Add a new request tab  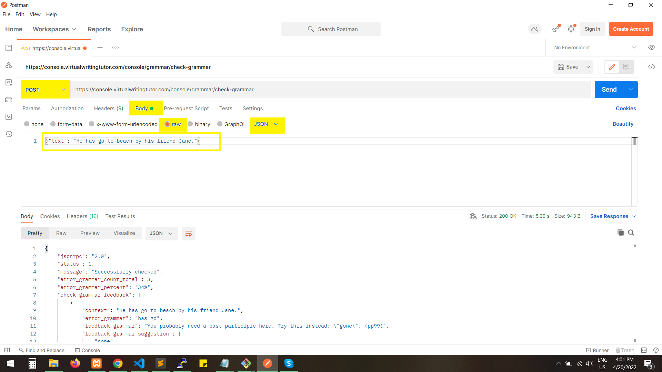(x=100, y=48)
